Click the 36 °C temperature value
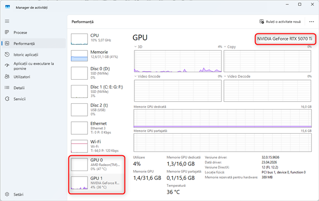 [173, 192]
